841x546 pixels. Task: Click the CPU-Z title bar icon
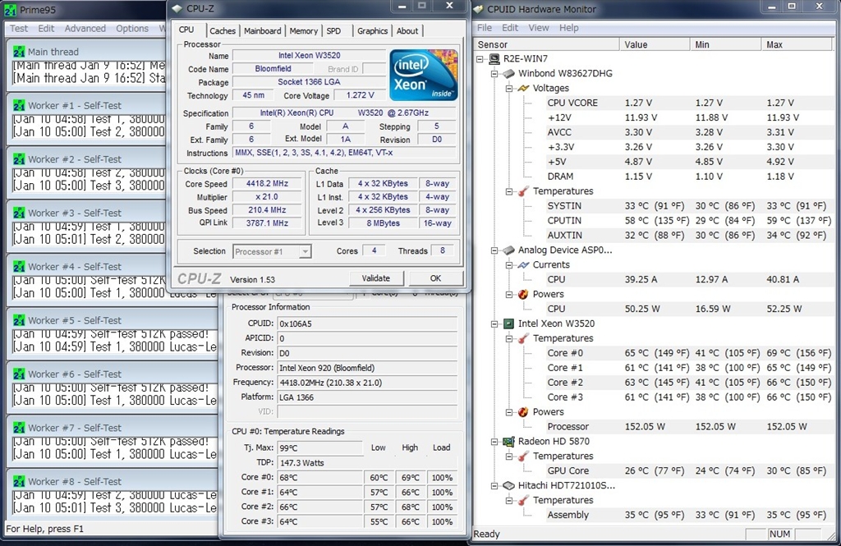point(177,8)
